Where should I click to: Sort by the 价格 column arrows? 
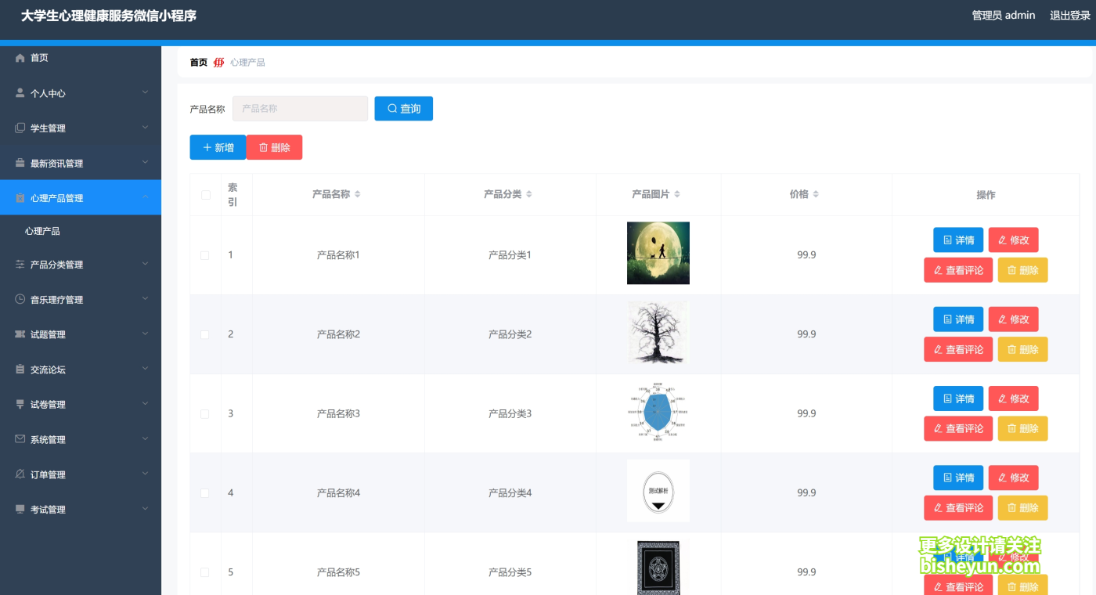[816, 194]
